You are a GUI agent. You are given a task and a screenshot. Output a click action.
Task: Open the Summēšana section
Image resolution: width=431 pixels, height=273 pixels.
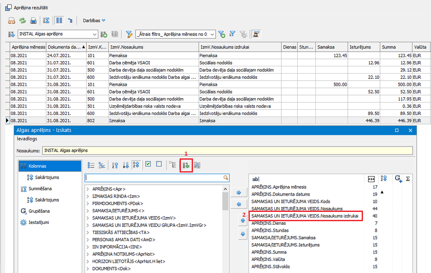pos(36,189)
